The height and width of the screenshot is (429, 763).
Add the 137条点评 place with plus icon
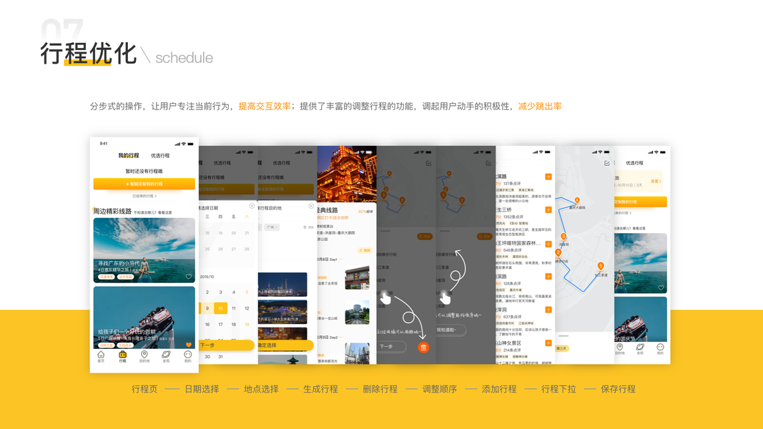pos(548,177)
